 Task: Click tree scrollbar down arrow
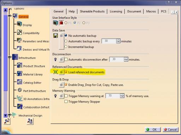tap(5, 116)
